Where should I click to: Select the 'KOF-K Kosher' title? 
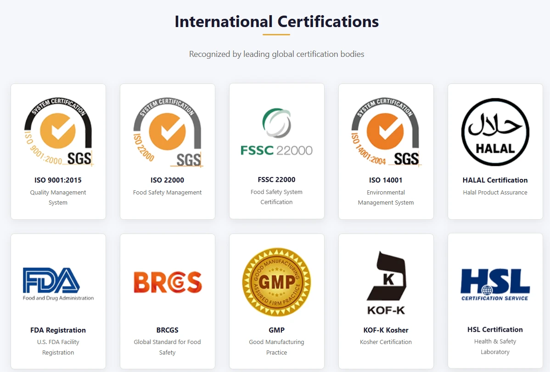[x=386, y=330]
